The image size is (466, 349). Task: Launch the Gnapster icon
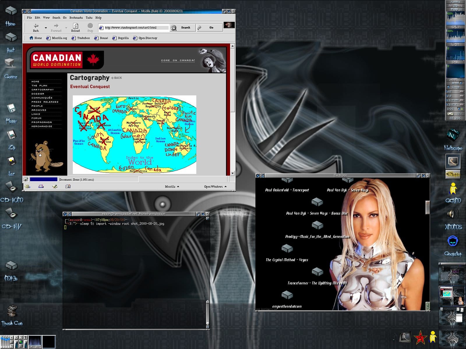453,241
